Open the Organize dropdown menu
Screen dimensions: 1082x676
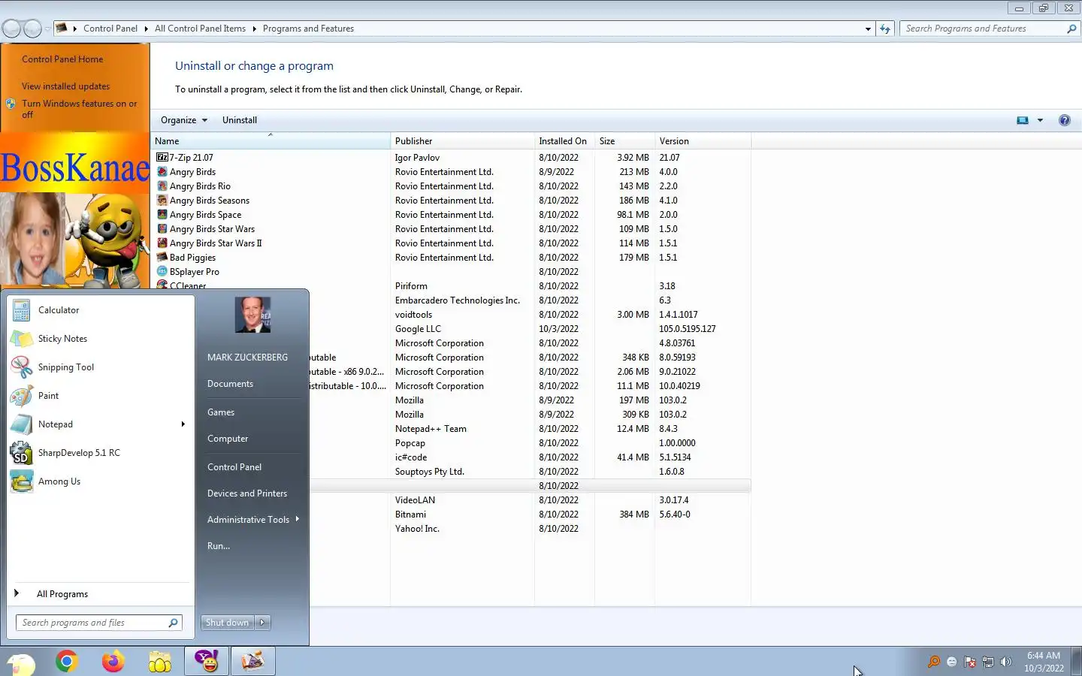pos(183,120)
